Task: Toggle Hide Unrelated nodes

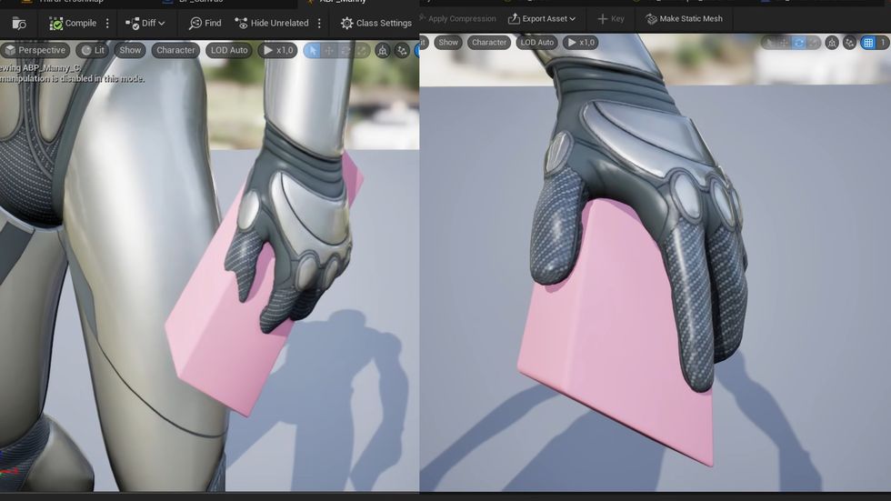Action: 272,24
